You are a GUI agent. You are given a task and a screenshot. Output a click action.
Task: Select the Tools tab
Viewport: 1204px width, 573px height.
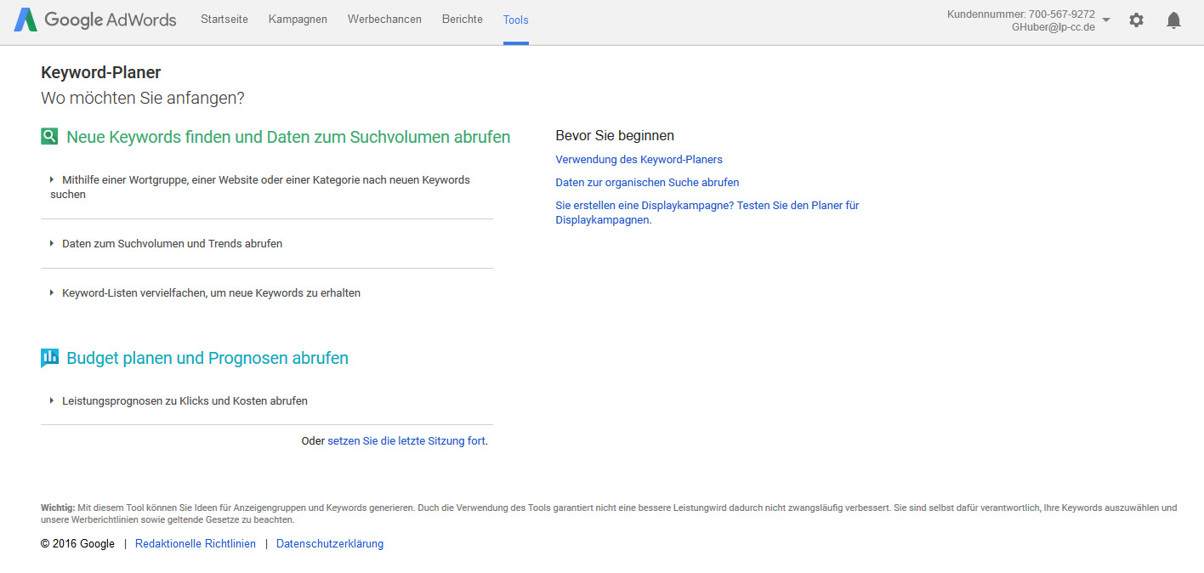(516, 20)
